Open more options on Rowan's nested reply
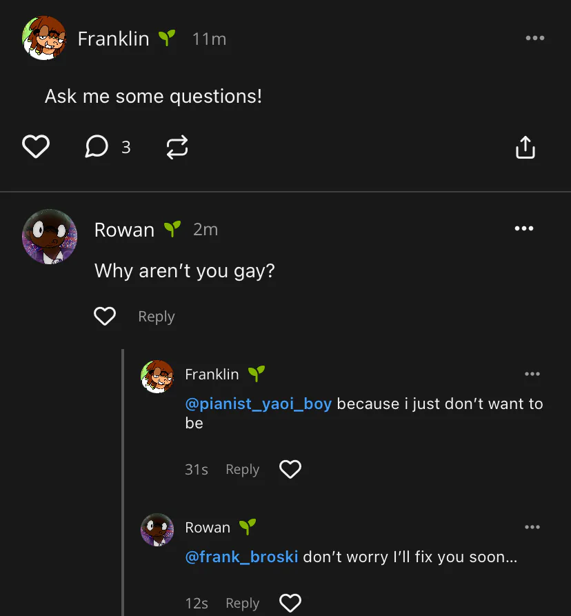Viewport: 571px width, 616px height. [x=532, y=527]
